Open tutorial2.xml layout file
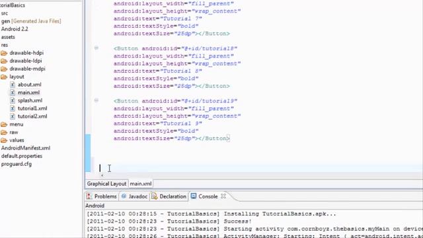Screen dimensions: 423x238 click(32, 116)
